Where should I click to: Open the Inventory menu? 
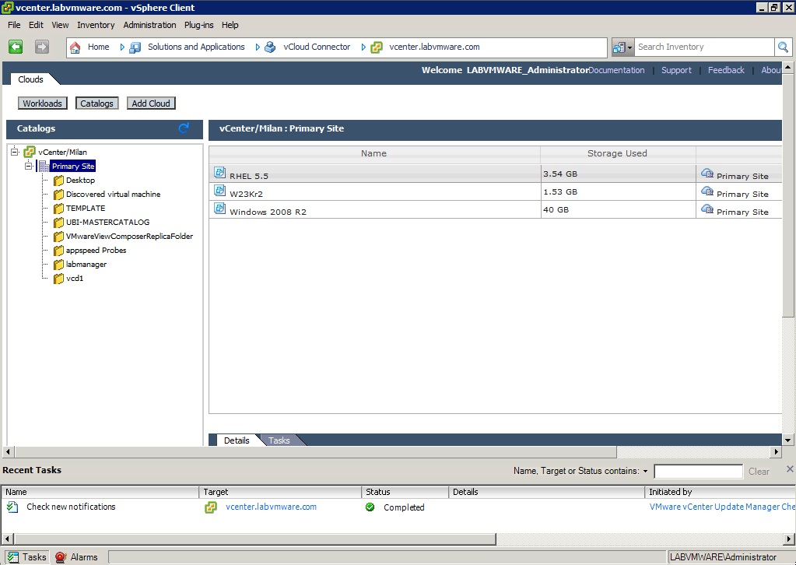(96, 25)
